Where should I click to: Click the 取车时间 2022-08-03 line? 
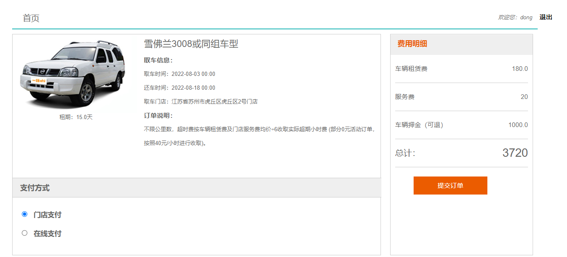[x=179, y=74]
